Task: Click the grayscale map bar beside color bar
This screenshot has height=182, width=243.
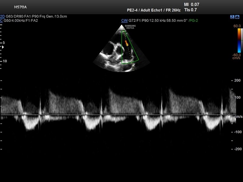Action: pyautogui.click(x=242, y=41)
